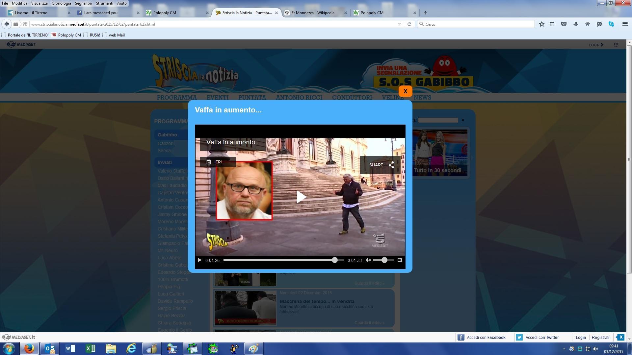Toggle fullscreen mode in video player
Viewport: 632px width, 355px height.
click(400, 260)
